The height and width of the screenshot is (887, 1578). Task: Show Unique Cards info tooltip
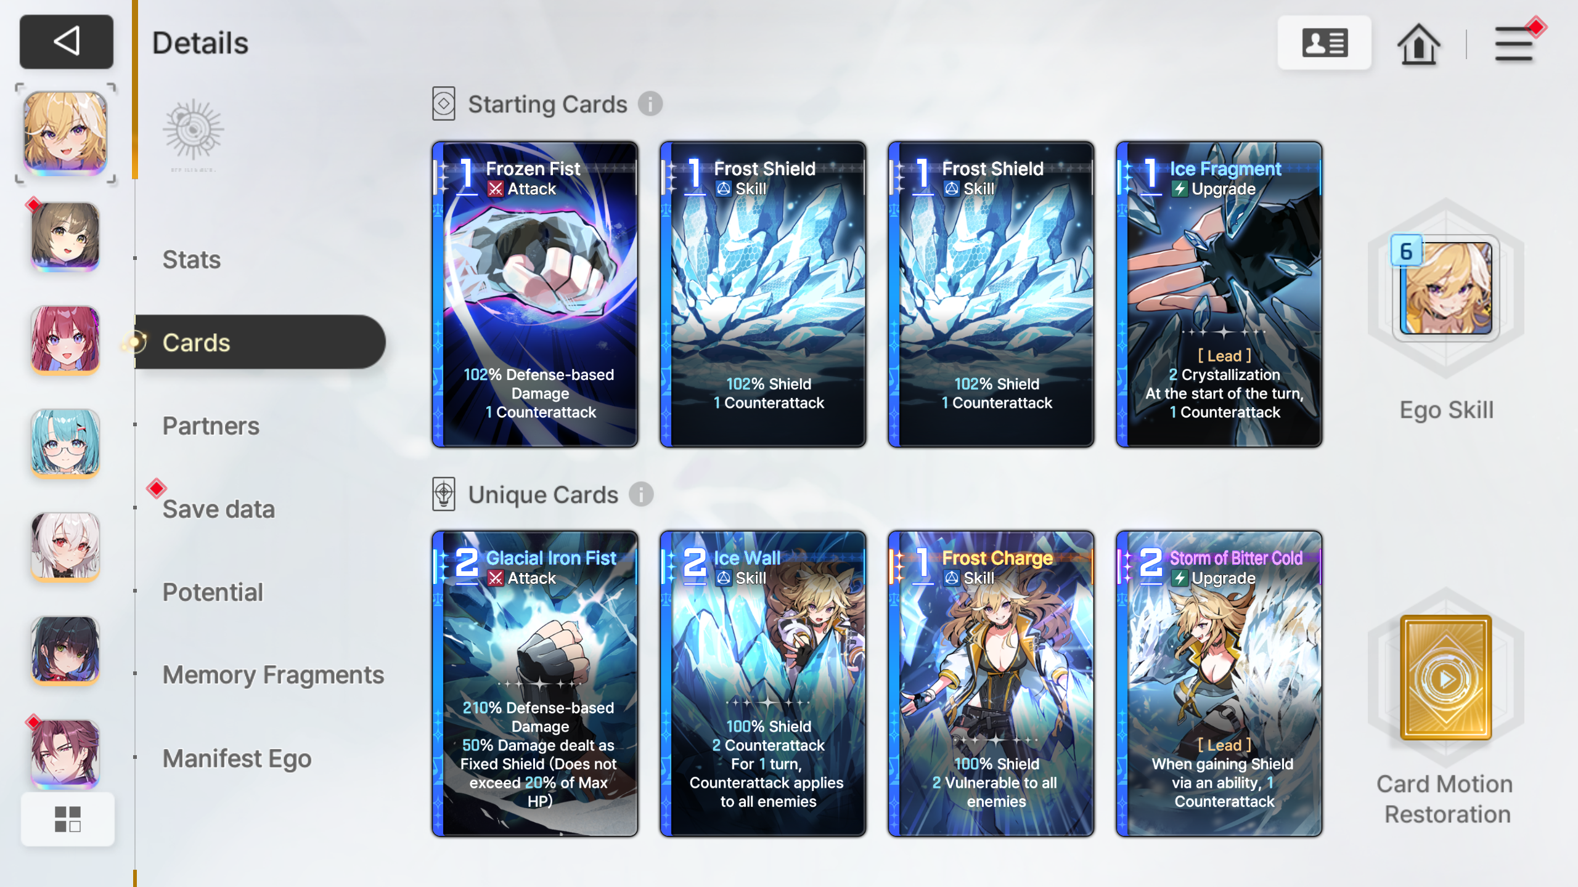click(641, 494)
